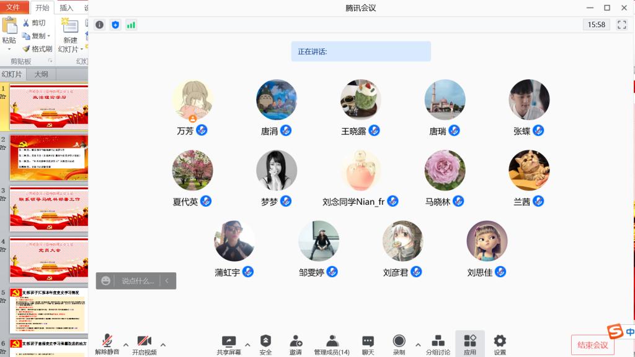Viewport: 635px width, 357px height.
Task: Open emoji picker in chat box
Action: (105, 281)
